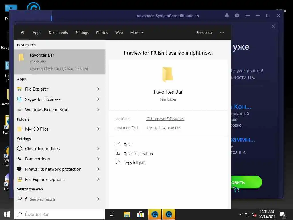Image resolution: width=293 pixels, height=220 pixels.
Task: Expand File Explorer result options arrow
Action: pos(98,89)
